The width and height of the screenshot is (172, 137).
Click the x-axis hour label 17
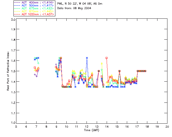137,127
